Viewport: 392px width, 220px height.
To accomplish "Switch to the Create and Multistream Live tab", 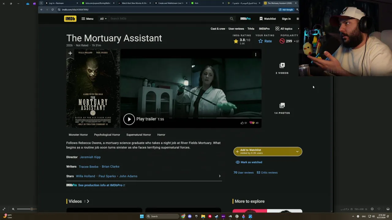I will tap(171, 3).
